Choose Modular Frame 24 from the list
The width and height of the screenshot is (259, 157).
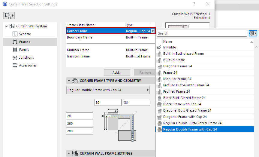coord(205,79)
